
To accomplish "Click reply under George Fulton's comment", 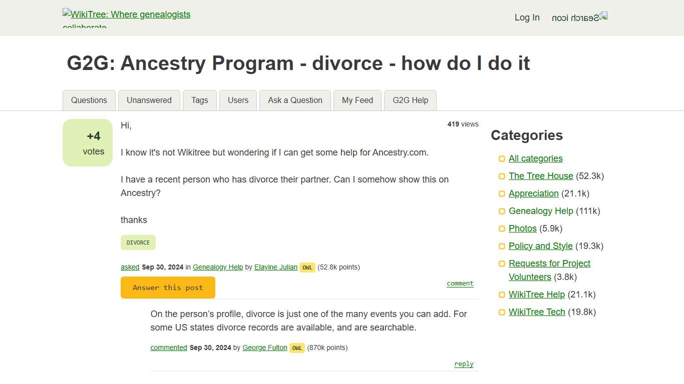I will tap(463, 363).
